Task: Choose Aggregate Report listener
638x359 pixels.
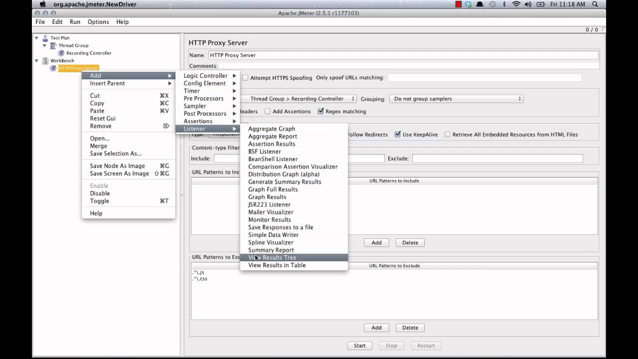Action: pos(294,137)
